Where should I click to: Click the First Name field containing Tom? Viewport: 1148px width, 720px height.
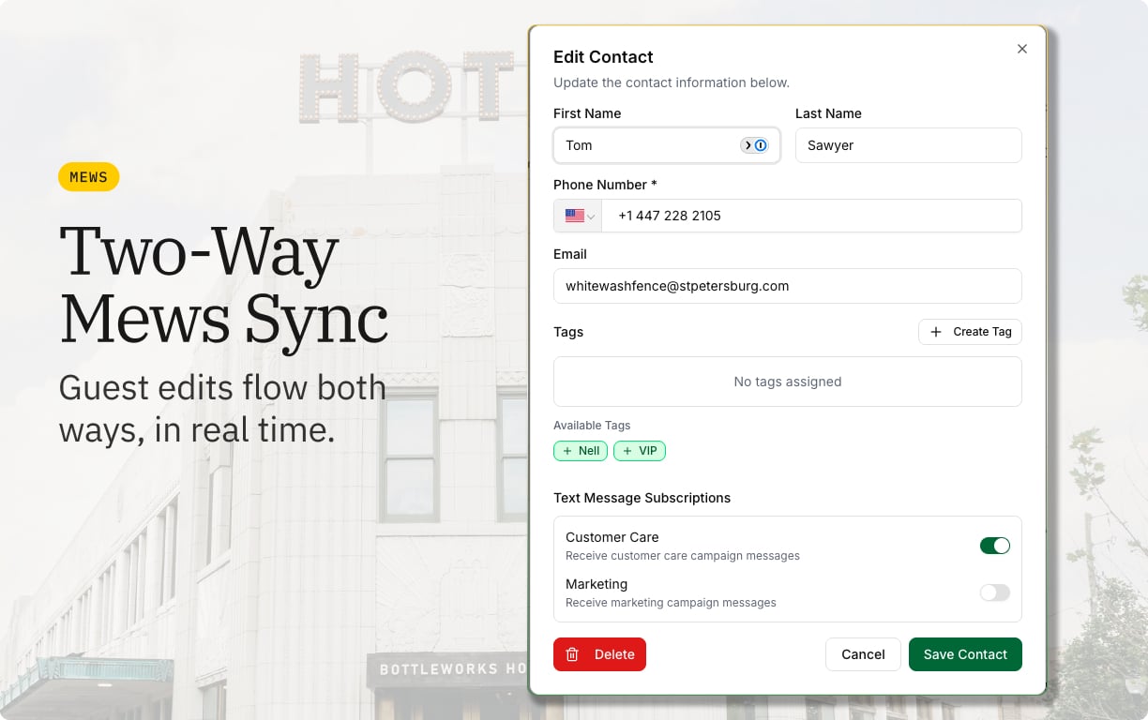[x=667, y=145]
